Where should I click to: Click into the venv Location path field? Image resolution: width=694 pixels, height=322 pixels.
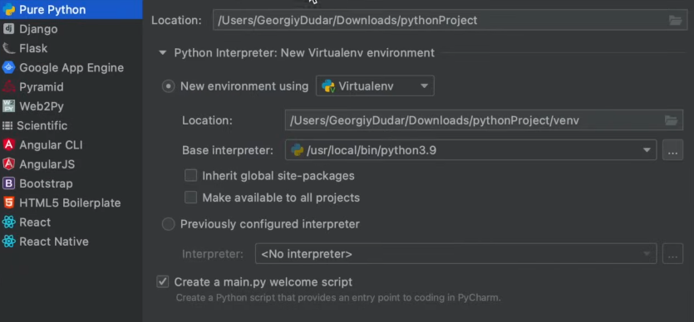pos(484,120)
